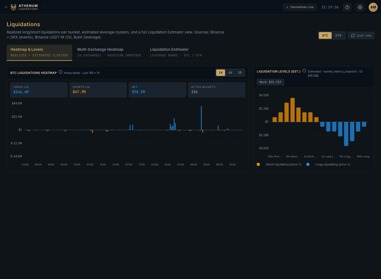The width and height of the screenshot is (381, 279).
Task: Select the ETH asset toggle
Action: [338, 35]
